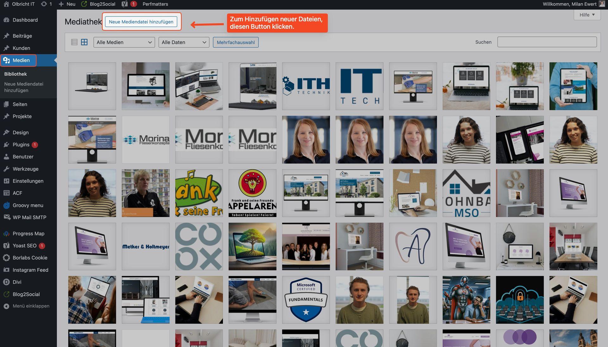
Task: Select the Morina Fliesenkonzepte logo thumbnail
Action: (x=146, y=139)
